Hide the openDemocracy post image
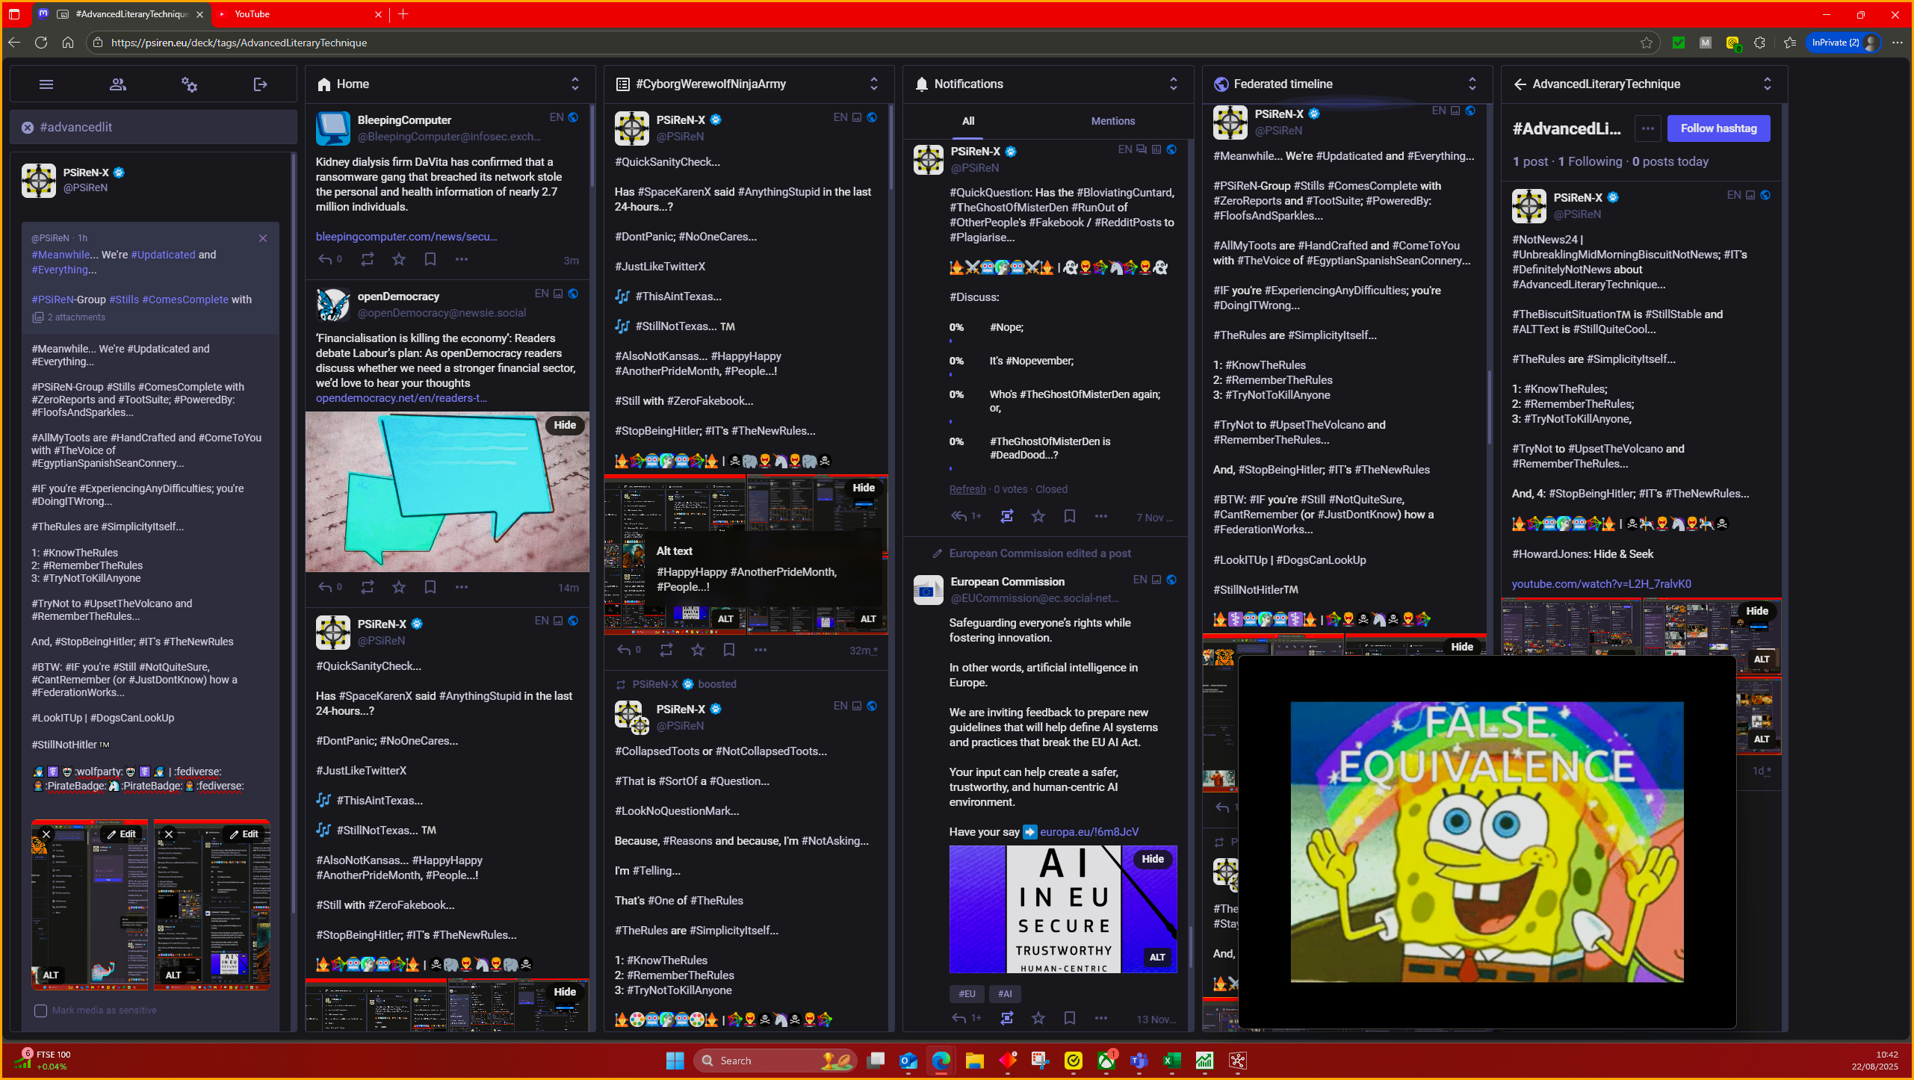 [x=565, y=425]
